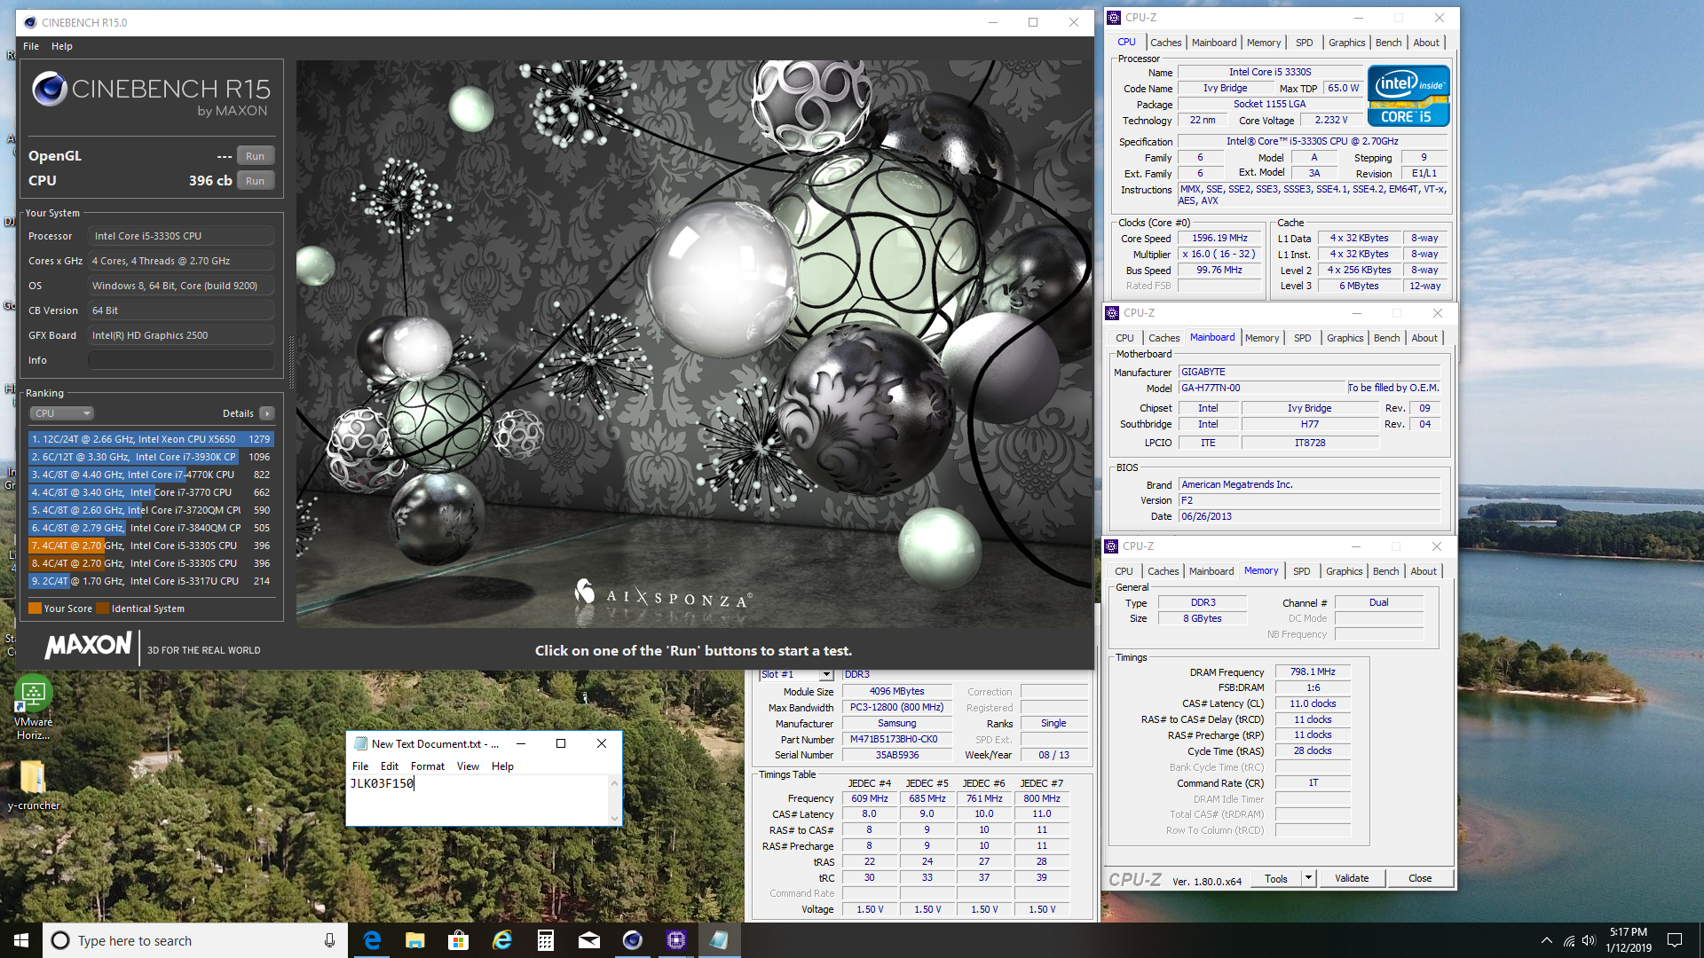Open File menu in Cinebench

point(31,46)
